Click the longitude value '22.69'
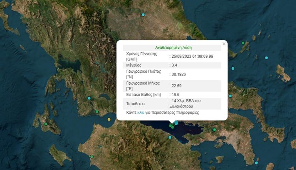This screenshot has height=170, width=296. [176, 86]
